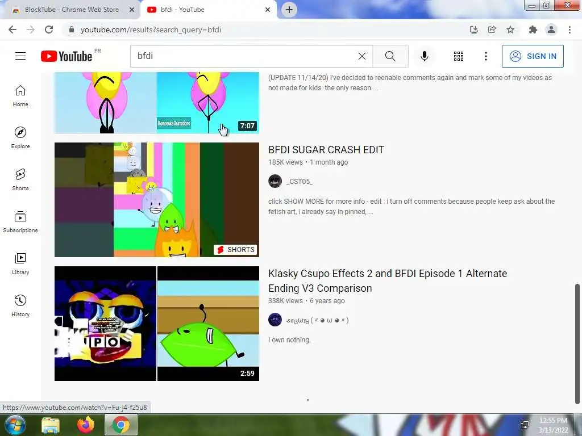Click the magnifier search button
Image resolution: width=582 pixels, height=436 pixels.
pos(390,56)
